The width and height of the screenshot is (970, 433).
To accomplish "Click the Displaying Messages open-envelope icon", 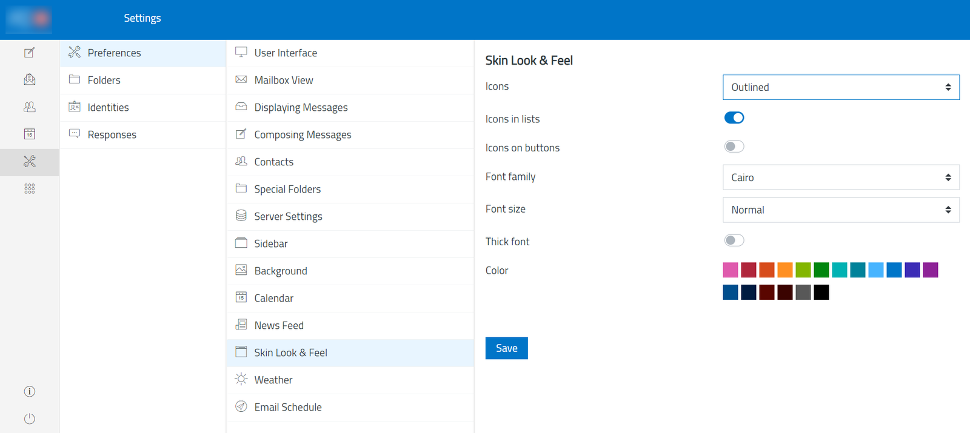I will coord(241,107).
